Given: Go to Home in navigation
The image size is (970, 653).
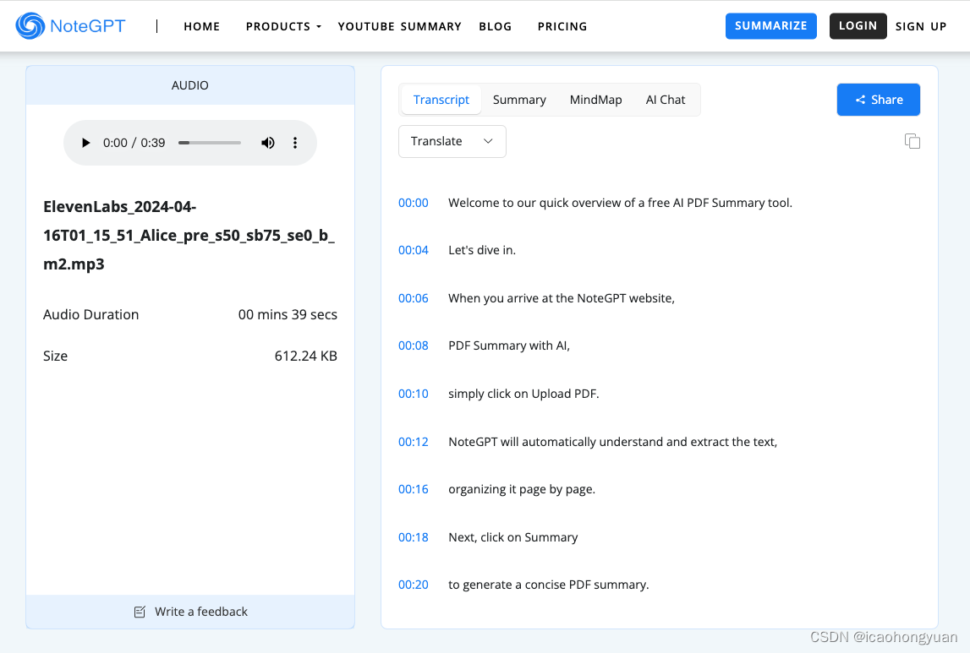Looking at the screenshot, I should pyautogui.click(x=201, y=26).
